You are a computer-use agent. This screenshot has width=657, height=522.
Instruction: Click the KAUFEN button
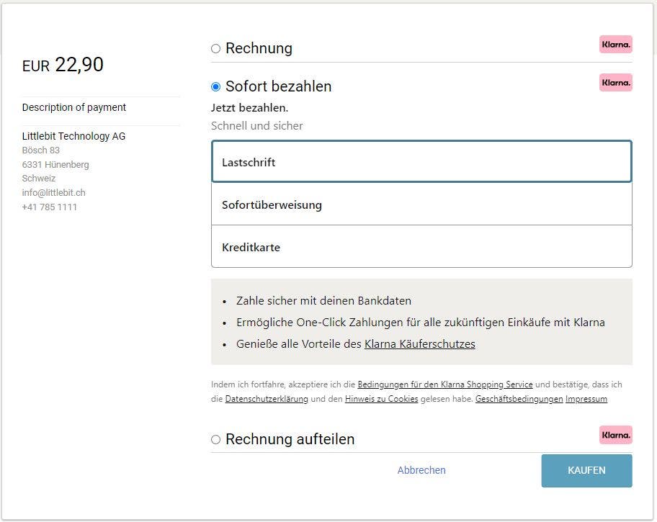[x=586, y=470]
